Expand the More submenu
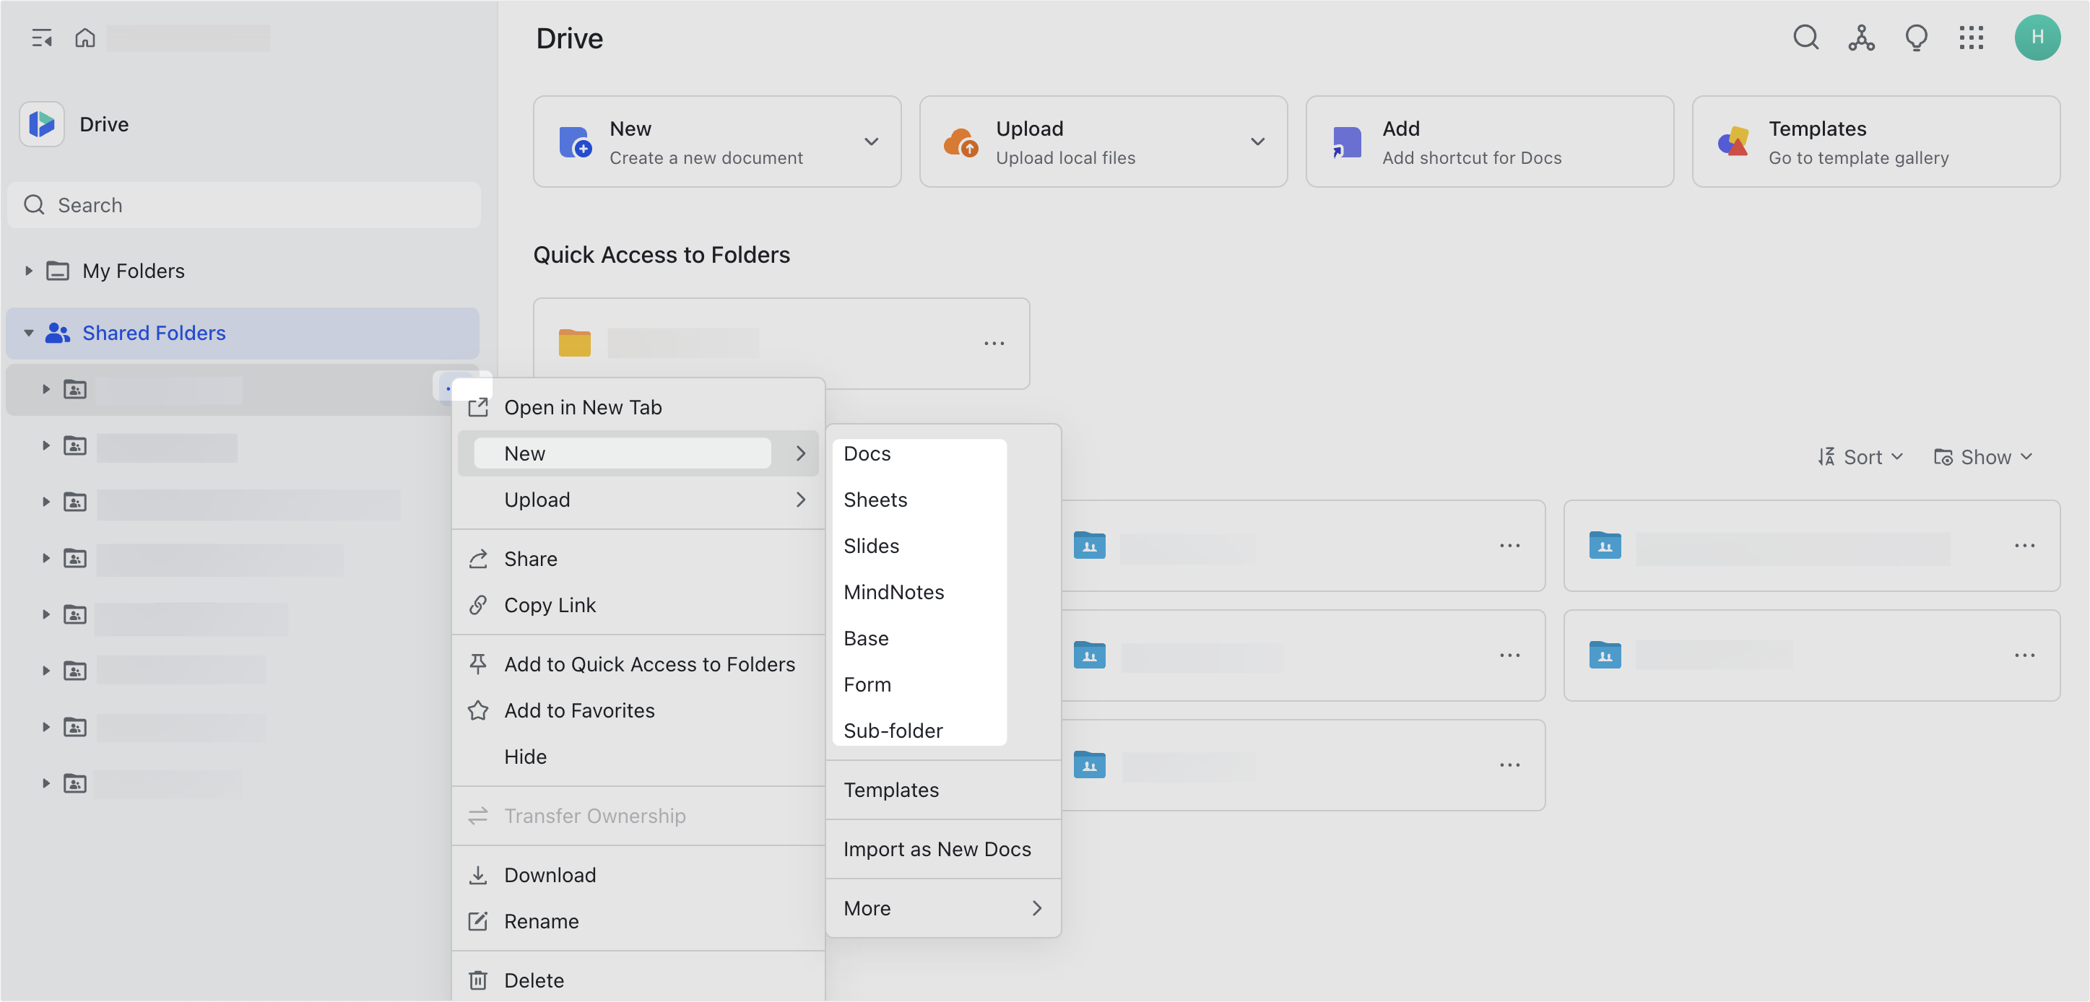Viewport: 2090px width, 1002px height. pyautogui.click(x=942, y=909)
